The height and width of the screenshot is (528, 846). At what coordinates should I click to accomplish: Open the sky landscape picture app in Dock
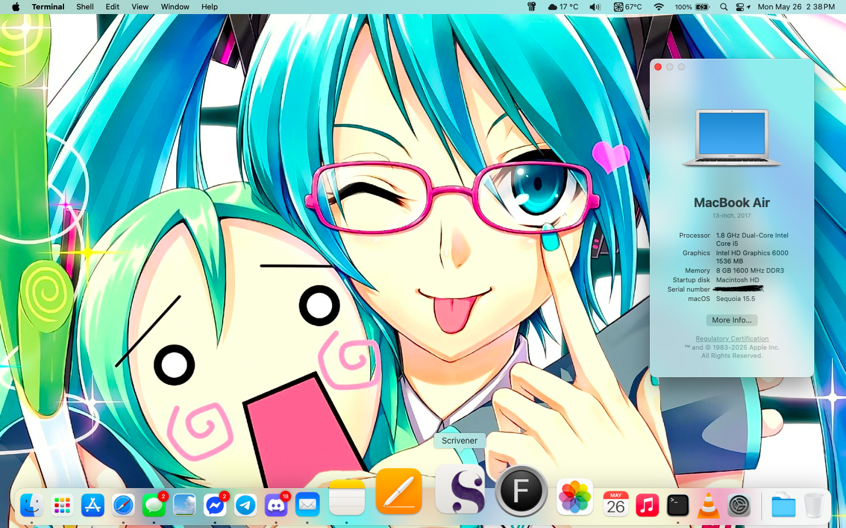click(x=184, y=505)
